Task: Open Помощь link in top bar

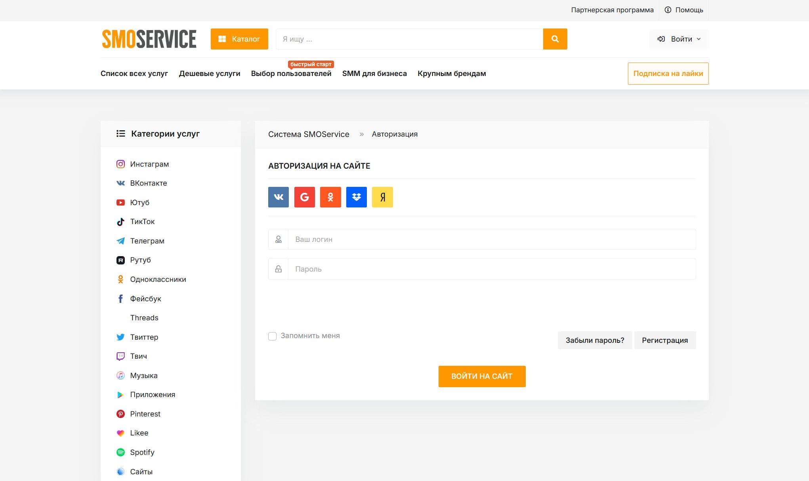Action: coord(684,10)
